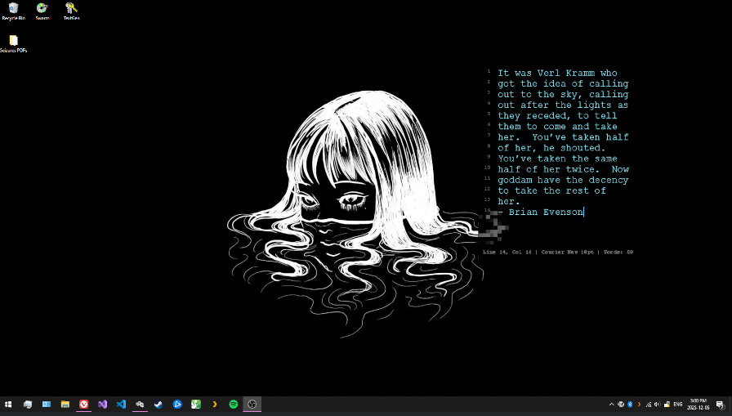This screenshot has height=416, width=732.
Task: Open the network tray icon
Action: (649, 405)
